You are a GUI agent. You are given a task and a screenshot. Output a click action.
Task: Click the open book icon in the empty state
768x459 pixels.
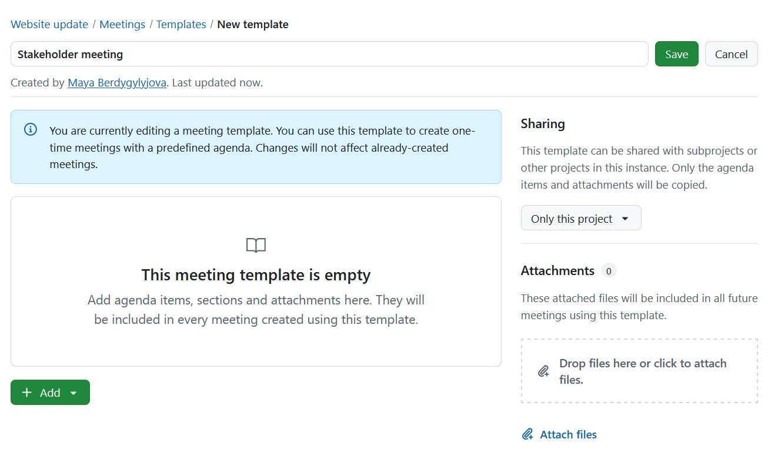tap(256, 245)
